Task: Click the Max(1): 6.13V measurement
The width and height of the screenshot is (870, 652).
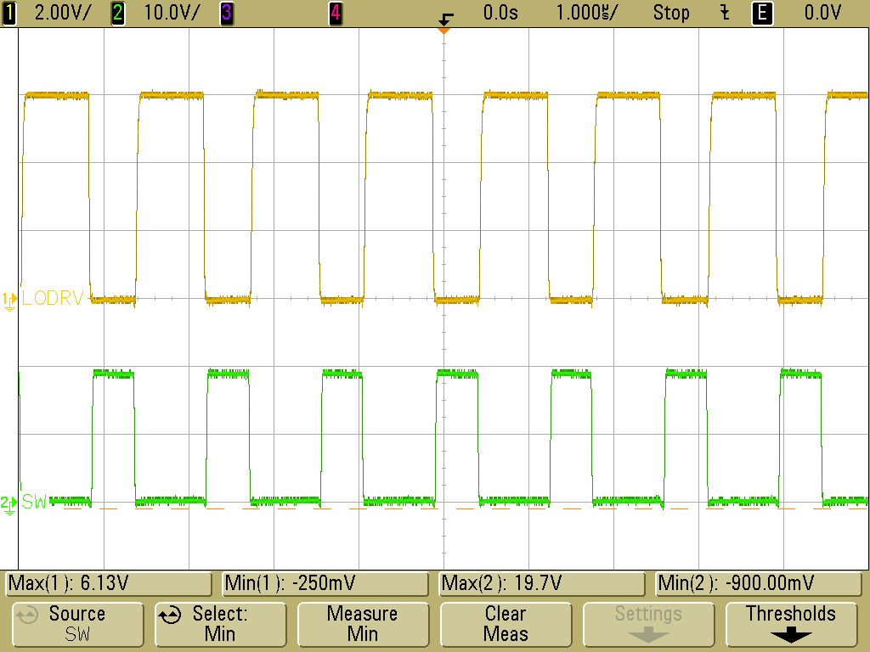Action: coord(108,584)
